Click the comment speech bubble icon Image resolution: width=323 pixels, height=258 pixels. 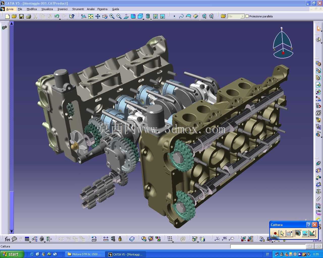coord(14,239)
